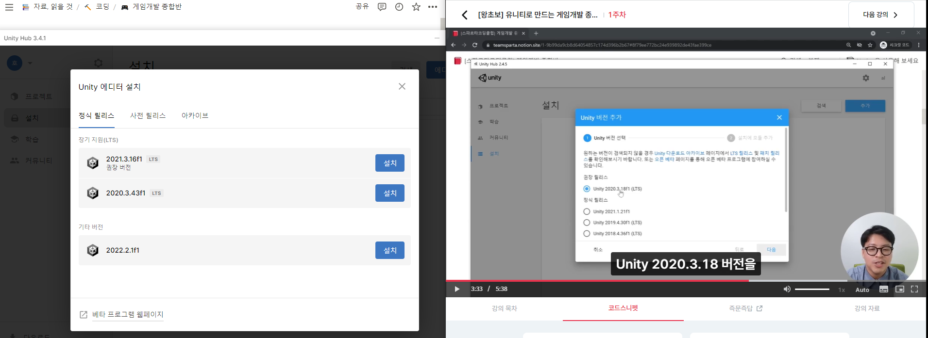
Task: Reload the page in the video's browser
Action: [x=475, y=45]
